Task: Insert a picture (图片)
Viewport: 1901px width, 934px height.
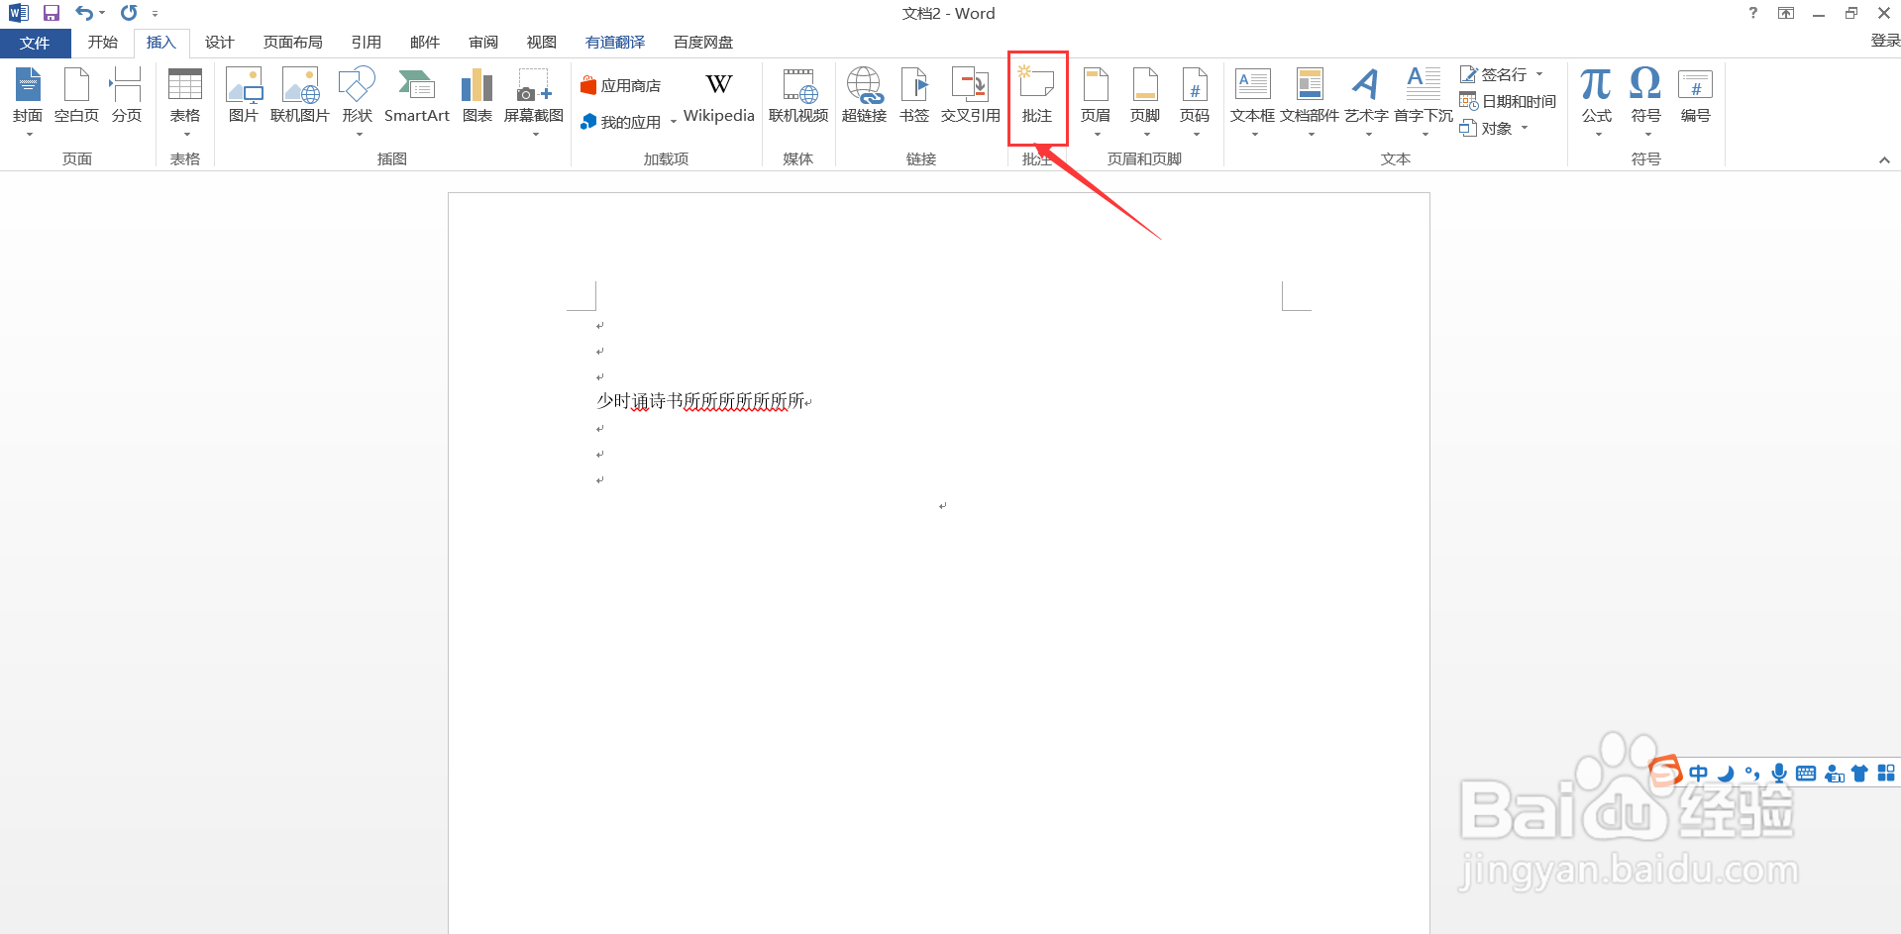Action: (x=244, y=96)
